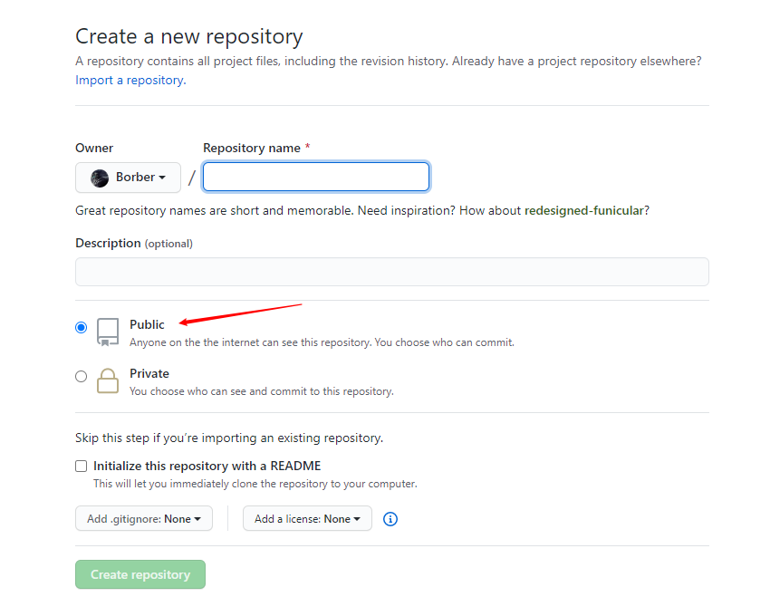
Task: Expand the Add .gitignore dropdown
Action: (x=144, y=519)
